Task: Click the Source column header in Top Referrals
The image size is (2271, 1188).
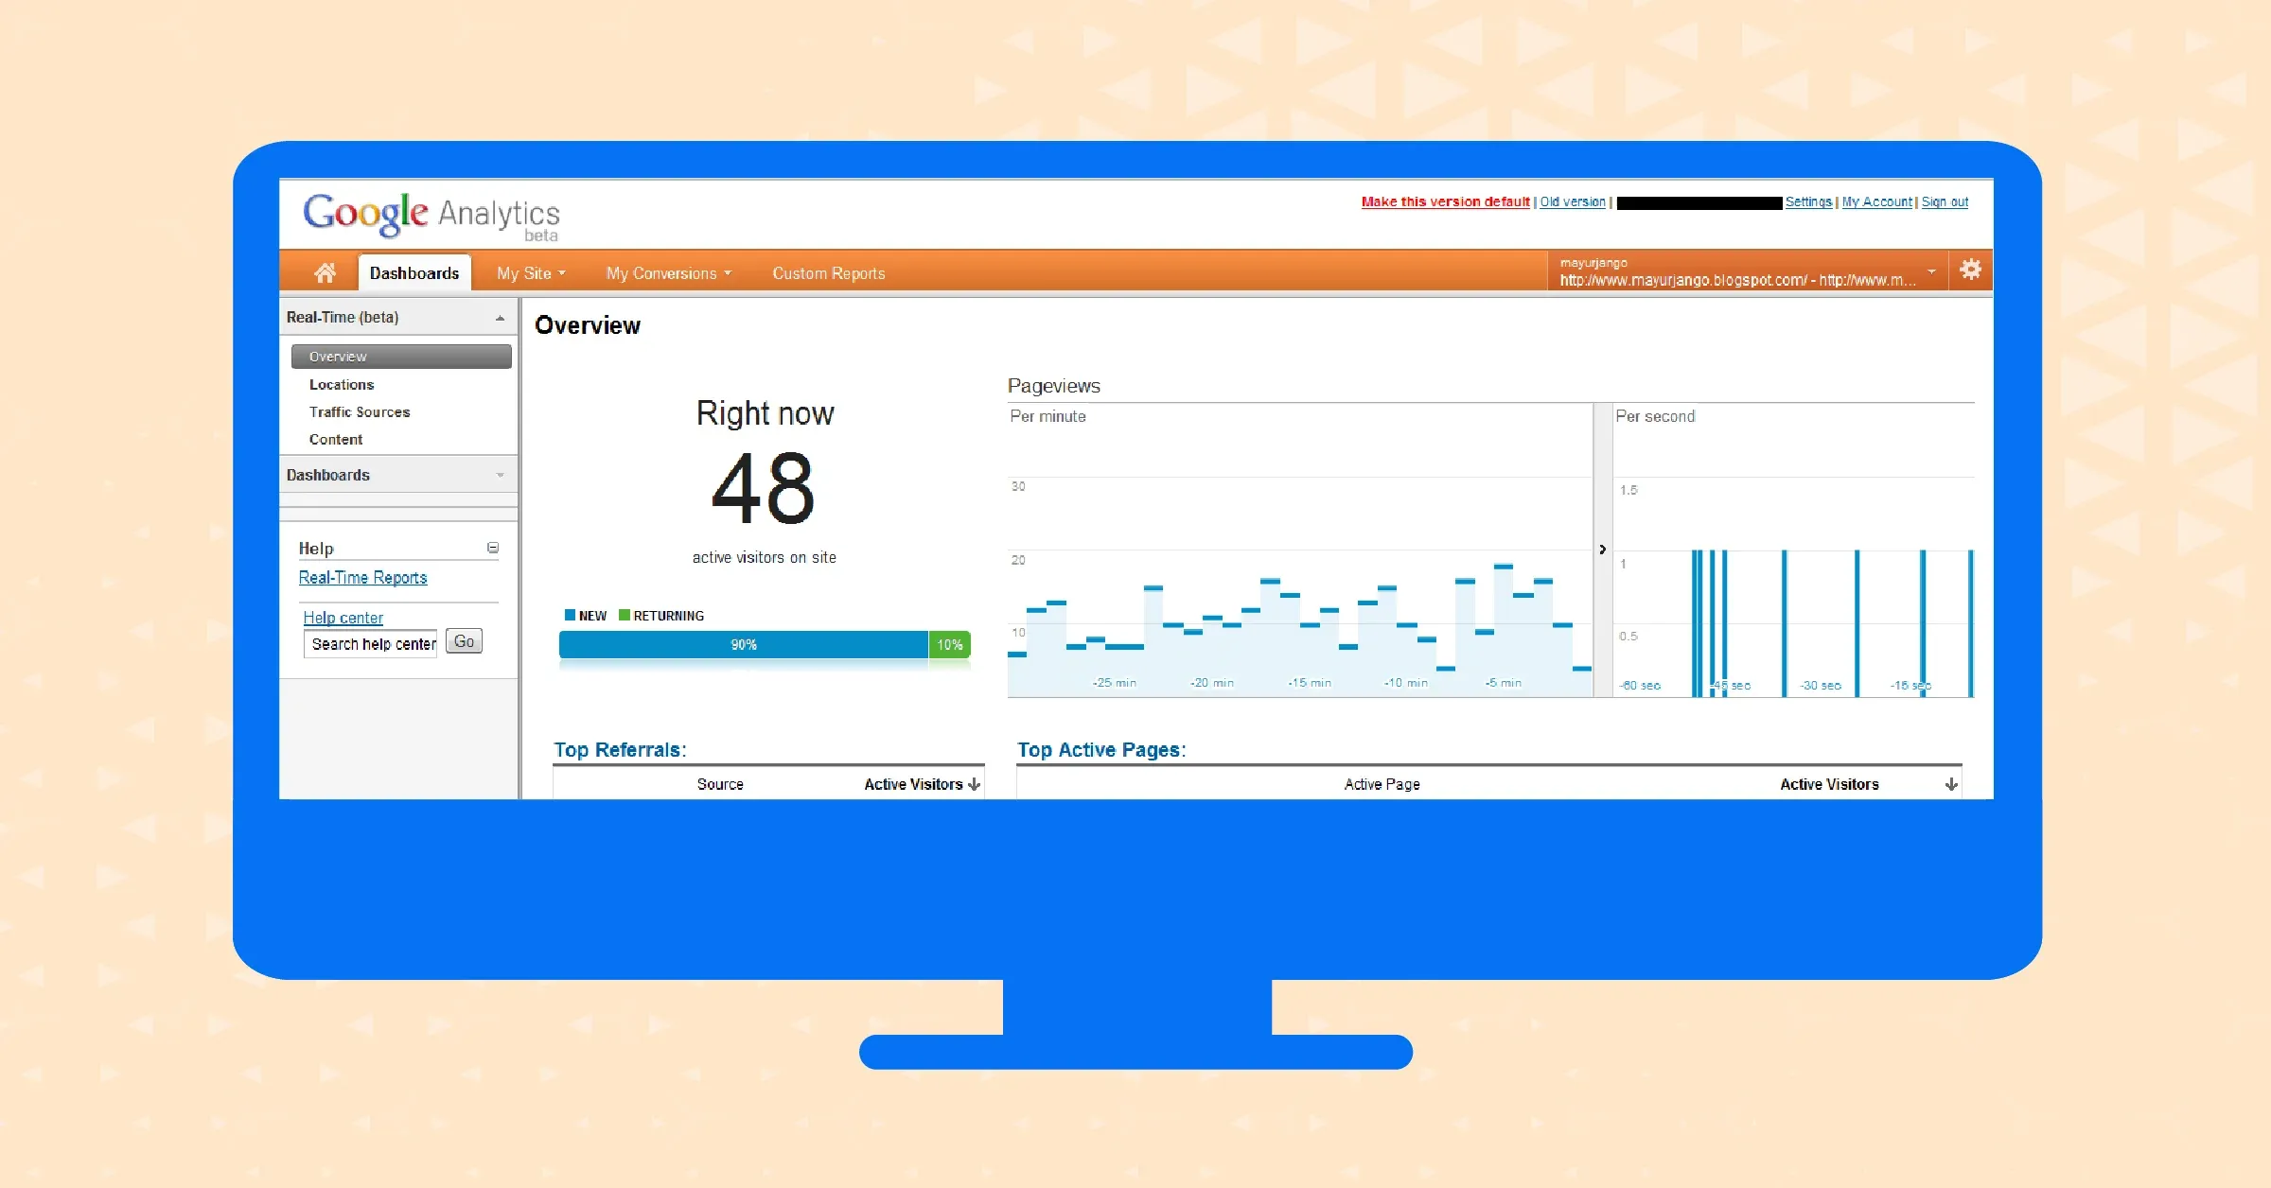Action: pos(720,784)
